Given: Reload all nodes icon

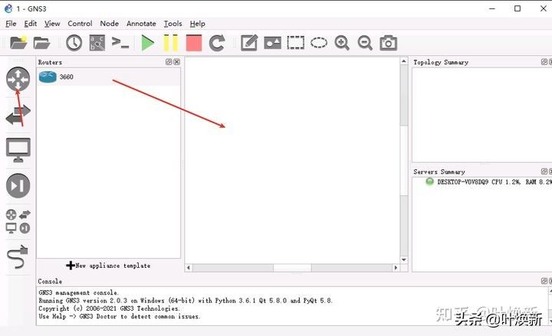Looking at the screenshot, I should (x=217, y=43).
